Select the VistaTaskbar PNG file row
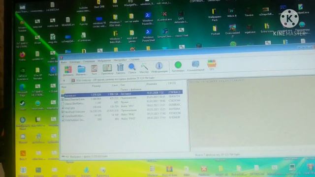Viewport: 315px width, 177px height. click(122, 119)
